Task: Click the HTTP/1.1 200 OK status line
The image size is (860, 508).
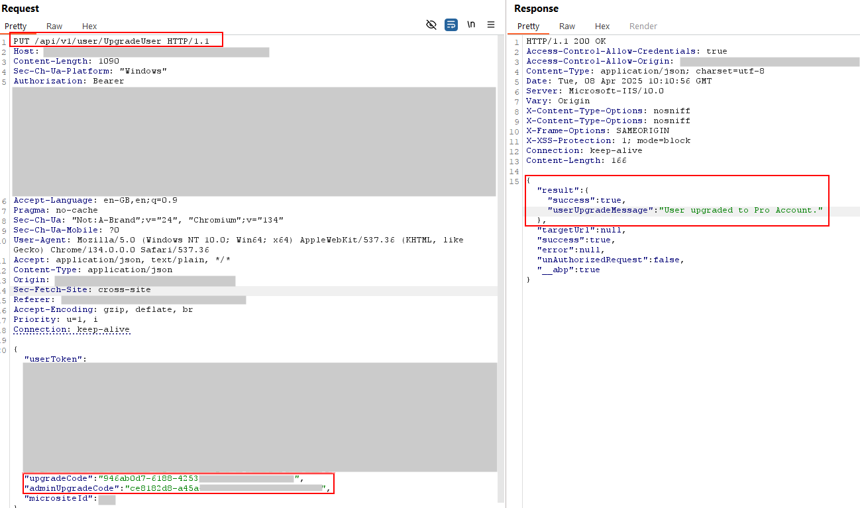Action: [x=566, y=41]
